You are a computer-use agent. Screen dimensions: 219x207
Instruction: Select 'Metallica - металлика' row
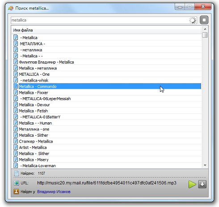pos(106,68)
